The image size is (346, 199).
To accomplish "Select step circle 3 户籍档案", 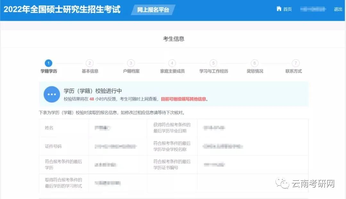I will pyautogui.click(x=131, y=63).
